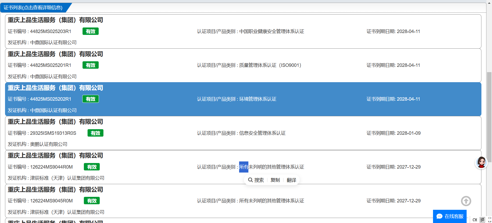
Task: Click certificate number 29325ISMS19313R0S
Action: 53,133
